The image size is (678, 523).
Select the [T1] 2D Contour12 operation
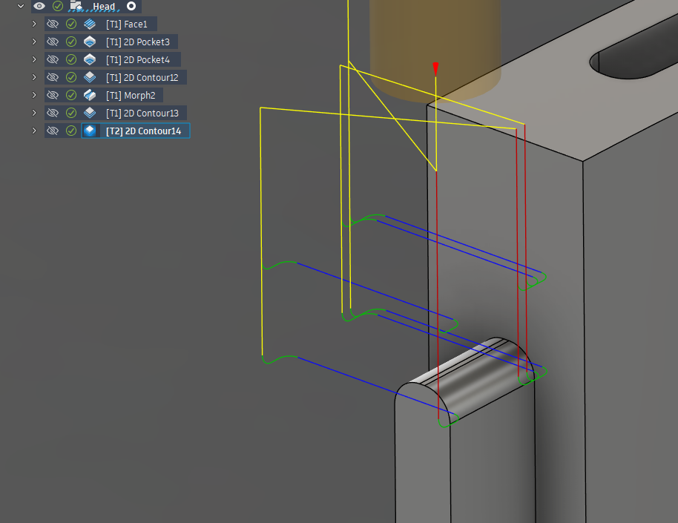(x=142, y=77)
